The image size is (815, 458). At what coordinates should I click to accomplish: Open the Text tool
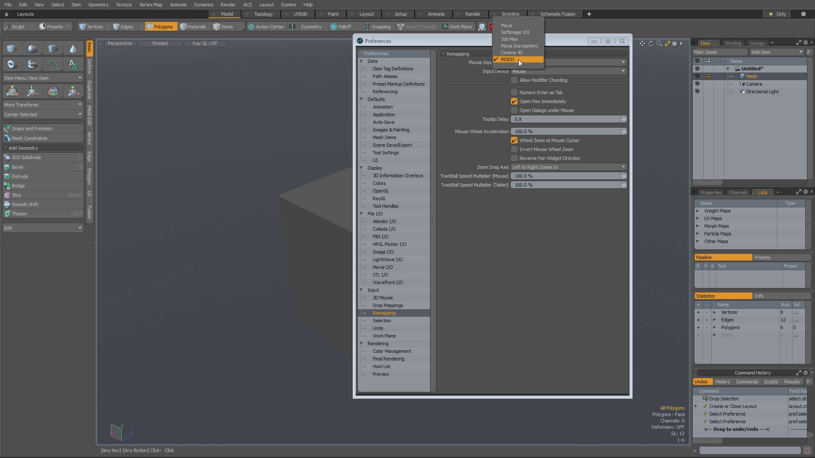click(x=73, y=64)
